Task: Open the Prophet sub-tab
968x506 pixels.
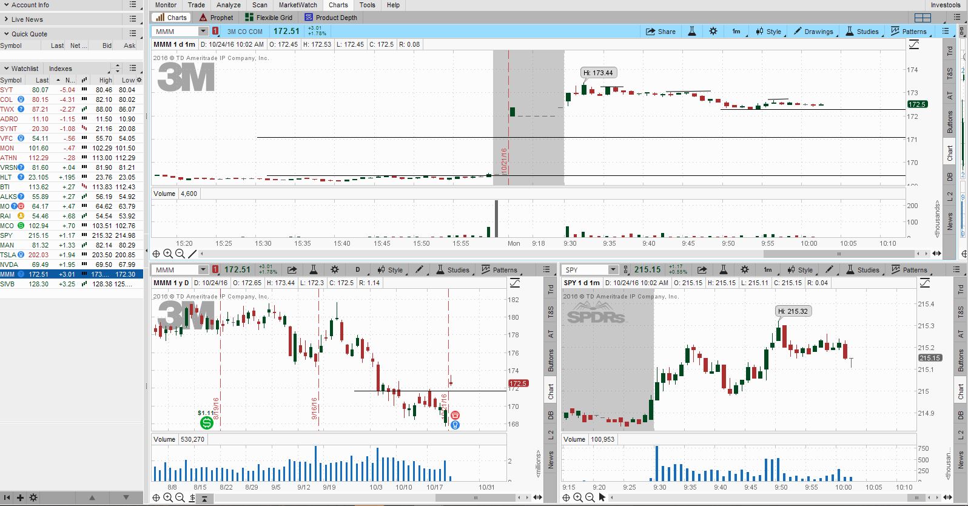Action: [x=216, y=18]
